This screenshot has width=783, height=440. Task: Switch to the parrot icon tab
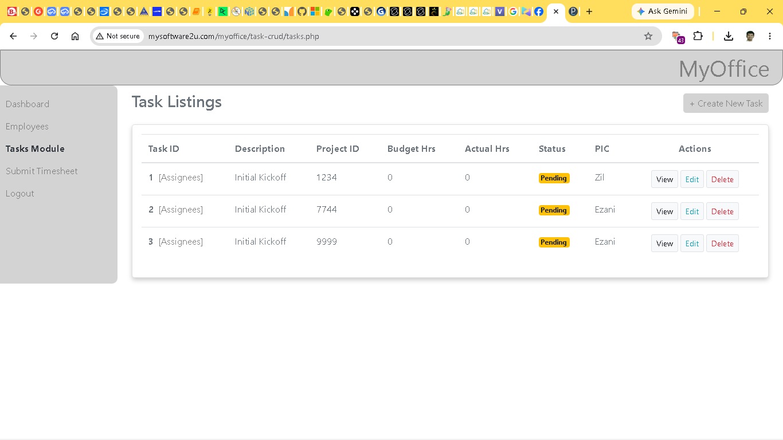[447, 11]
